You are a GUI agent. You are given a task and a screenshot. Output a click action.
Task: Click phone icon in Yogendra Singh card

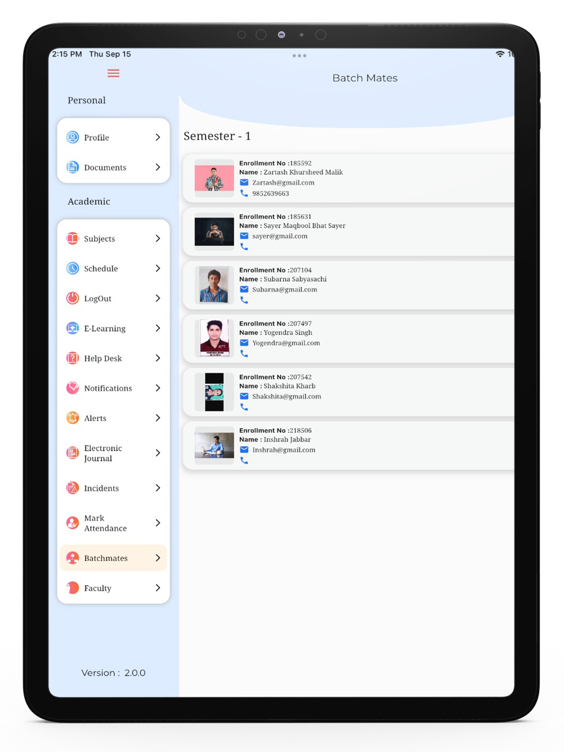244,353
